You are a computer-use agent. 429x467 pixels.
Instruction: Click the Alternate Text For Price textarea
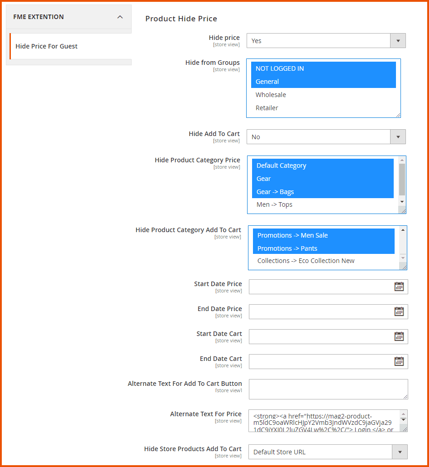tap(324, 421)
